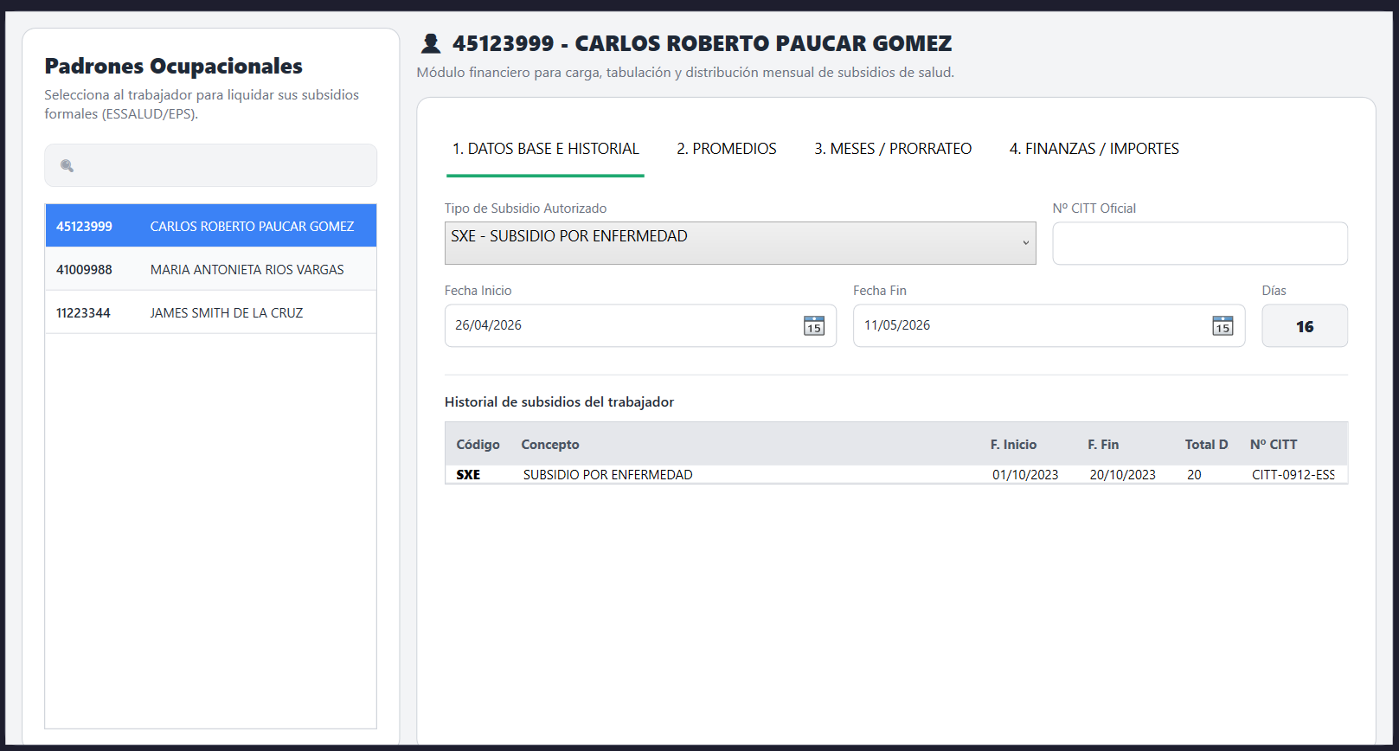Click the user icon beside the worker name
The height and width of the screenshot is (751, 1399).
[x=430, y=43]
